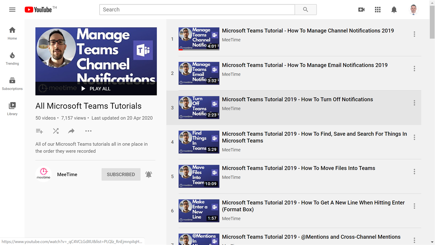Open thumbnail of Manage Email Notifications video
The height and width of the screenshot is (245, 435).
pos(199,73)
